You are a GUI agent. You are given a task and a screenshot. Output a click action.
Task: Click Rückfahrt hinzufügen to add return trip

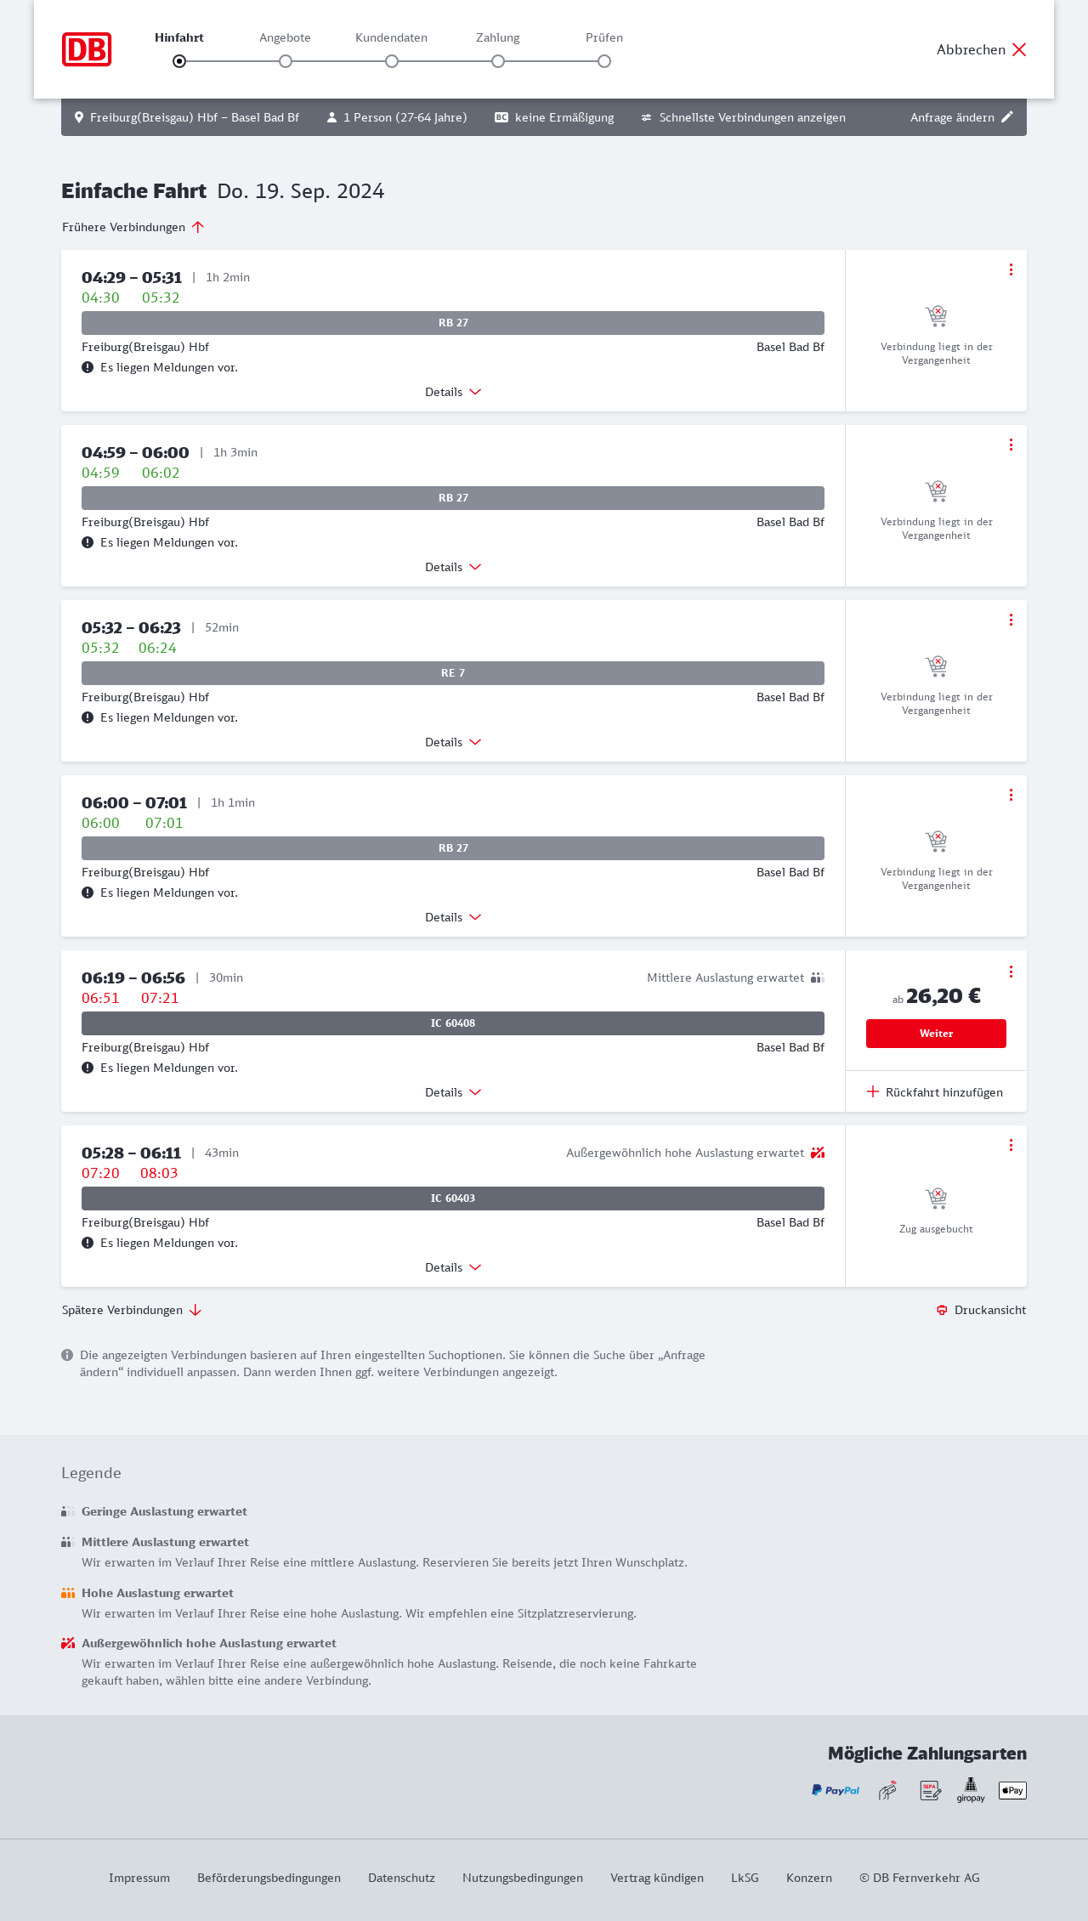935,1092
